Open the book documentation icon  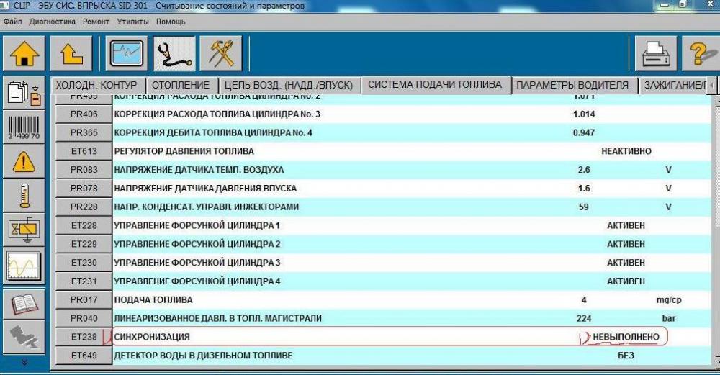click(x=24, y=304)
